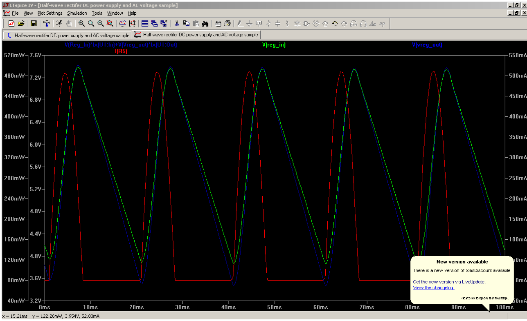Image resolution: width=527 pixels, height=321 pixels.
Task: Click the V(reg_in) green trace label
Action: 274,45
